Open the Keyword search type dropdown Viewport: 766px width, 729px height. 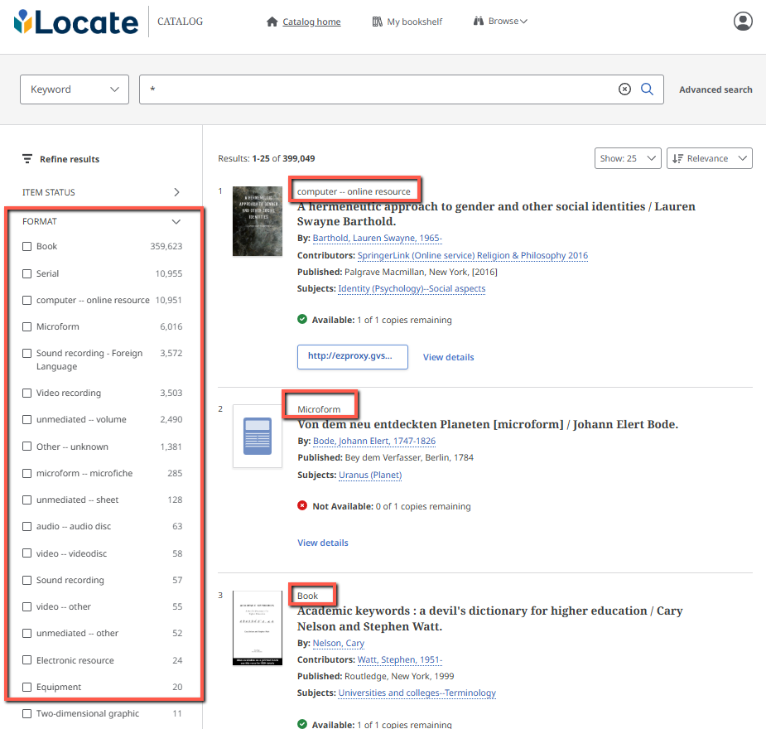point(74,89)
